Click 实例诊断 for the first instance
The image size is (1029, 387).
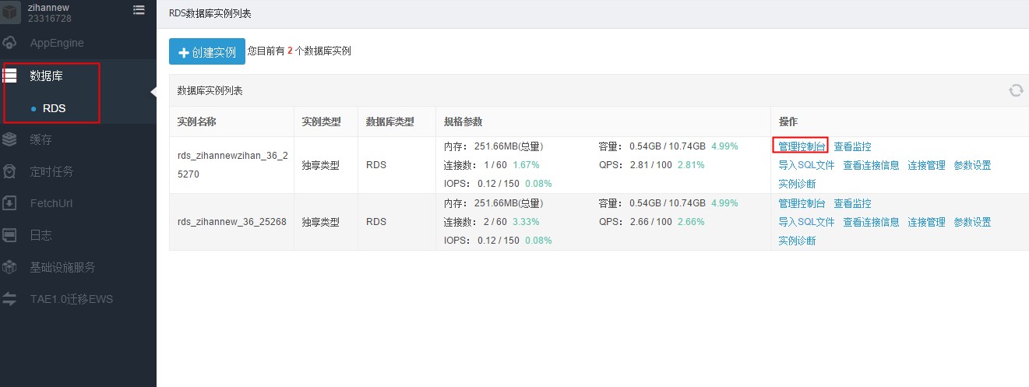tap(797, 184)
